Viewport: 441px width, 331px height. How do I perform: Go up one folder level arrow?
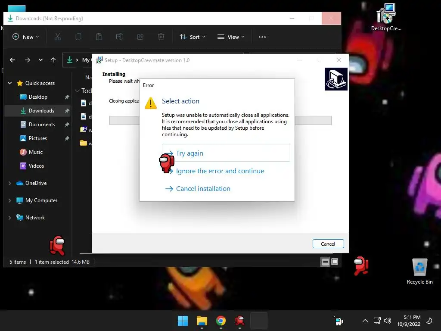(x=53, y=59)
